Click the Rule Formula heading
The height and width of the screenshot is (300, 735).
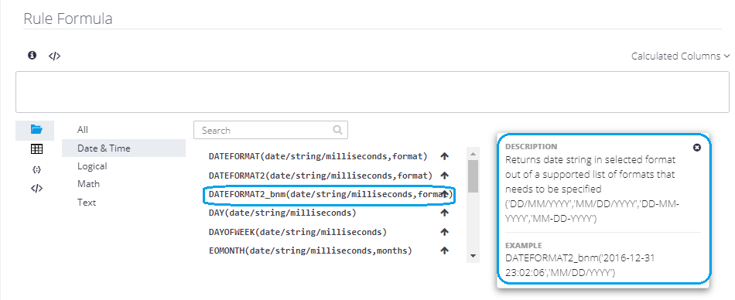click(68, 19)
